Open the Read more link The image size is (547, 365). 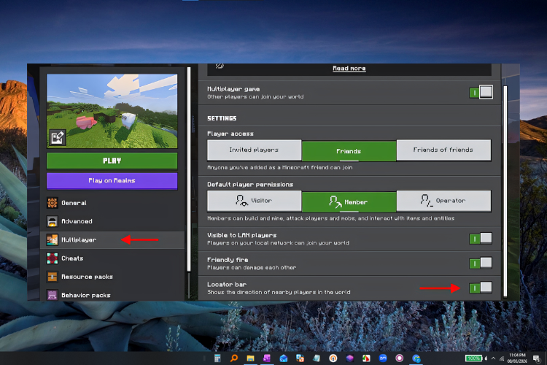pos(349,69)
